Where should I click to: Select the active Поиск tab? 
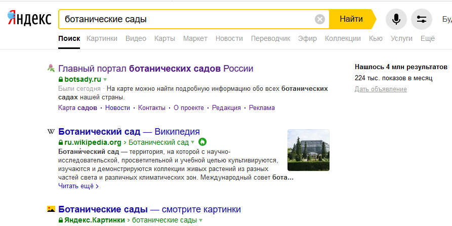click(69, 38)
